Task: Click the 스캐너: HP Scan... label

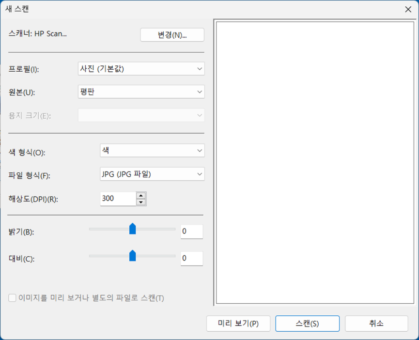Action: coord(38,33)
